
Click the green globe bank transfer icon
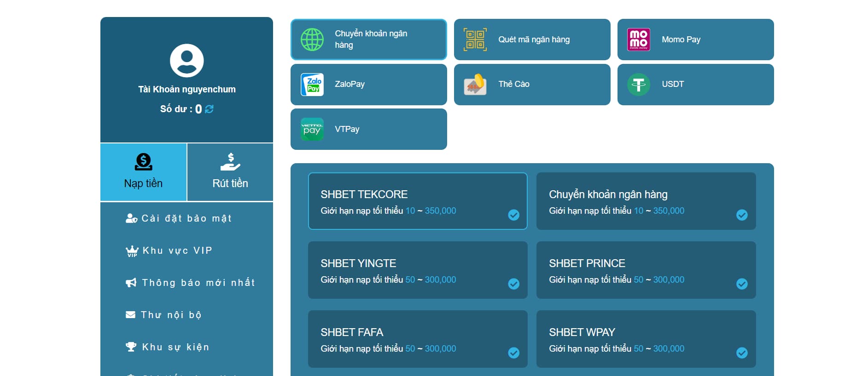pyautogui.click(x=312, y=40)
